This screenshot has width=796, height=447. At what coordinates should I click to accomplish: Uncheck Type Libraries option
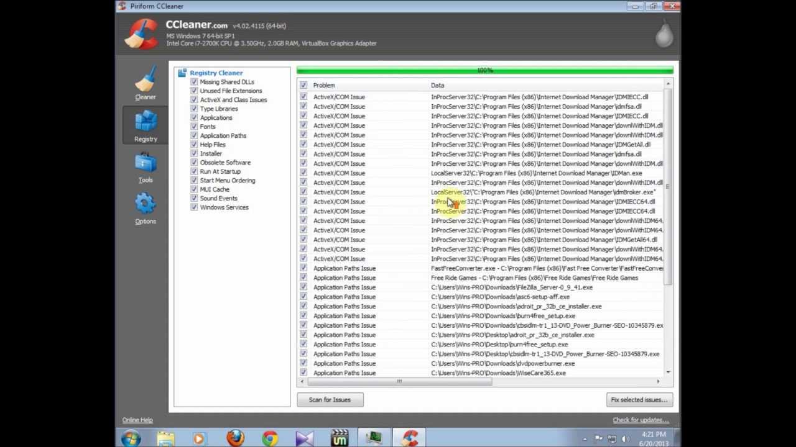194,109
